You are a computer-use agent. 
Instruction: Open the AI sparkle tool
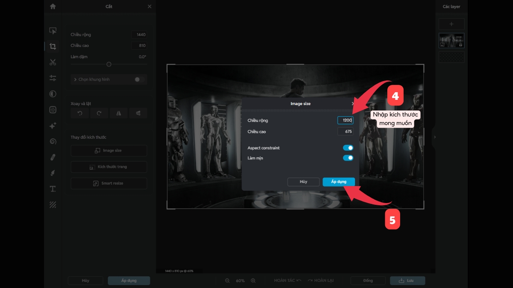[53, 125]
